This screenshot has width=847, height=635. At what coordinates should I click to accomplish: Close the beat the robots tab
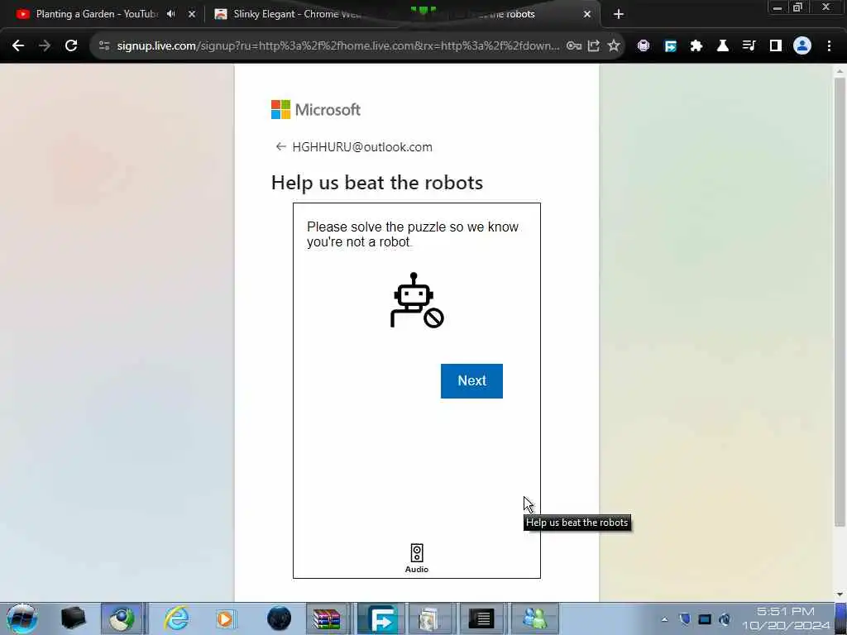(587, 14)
